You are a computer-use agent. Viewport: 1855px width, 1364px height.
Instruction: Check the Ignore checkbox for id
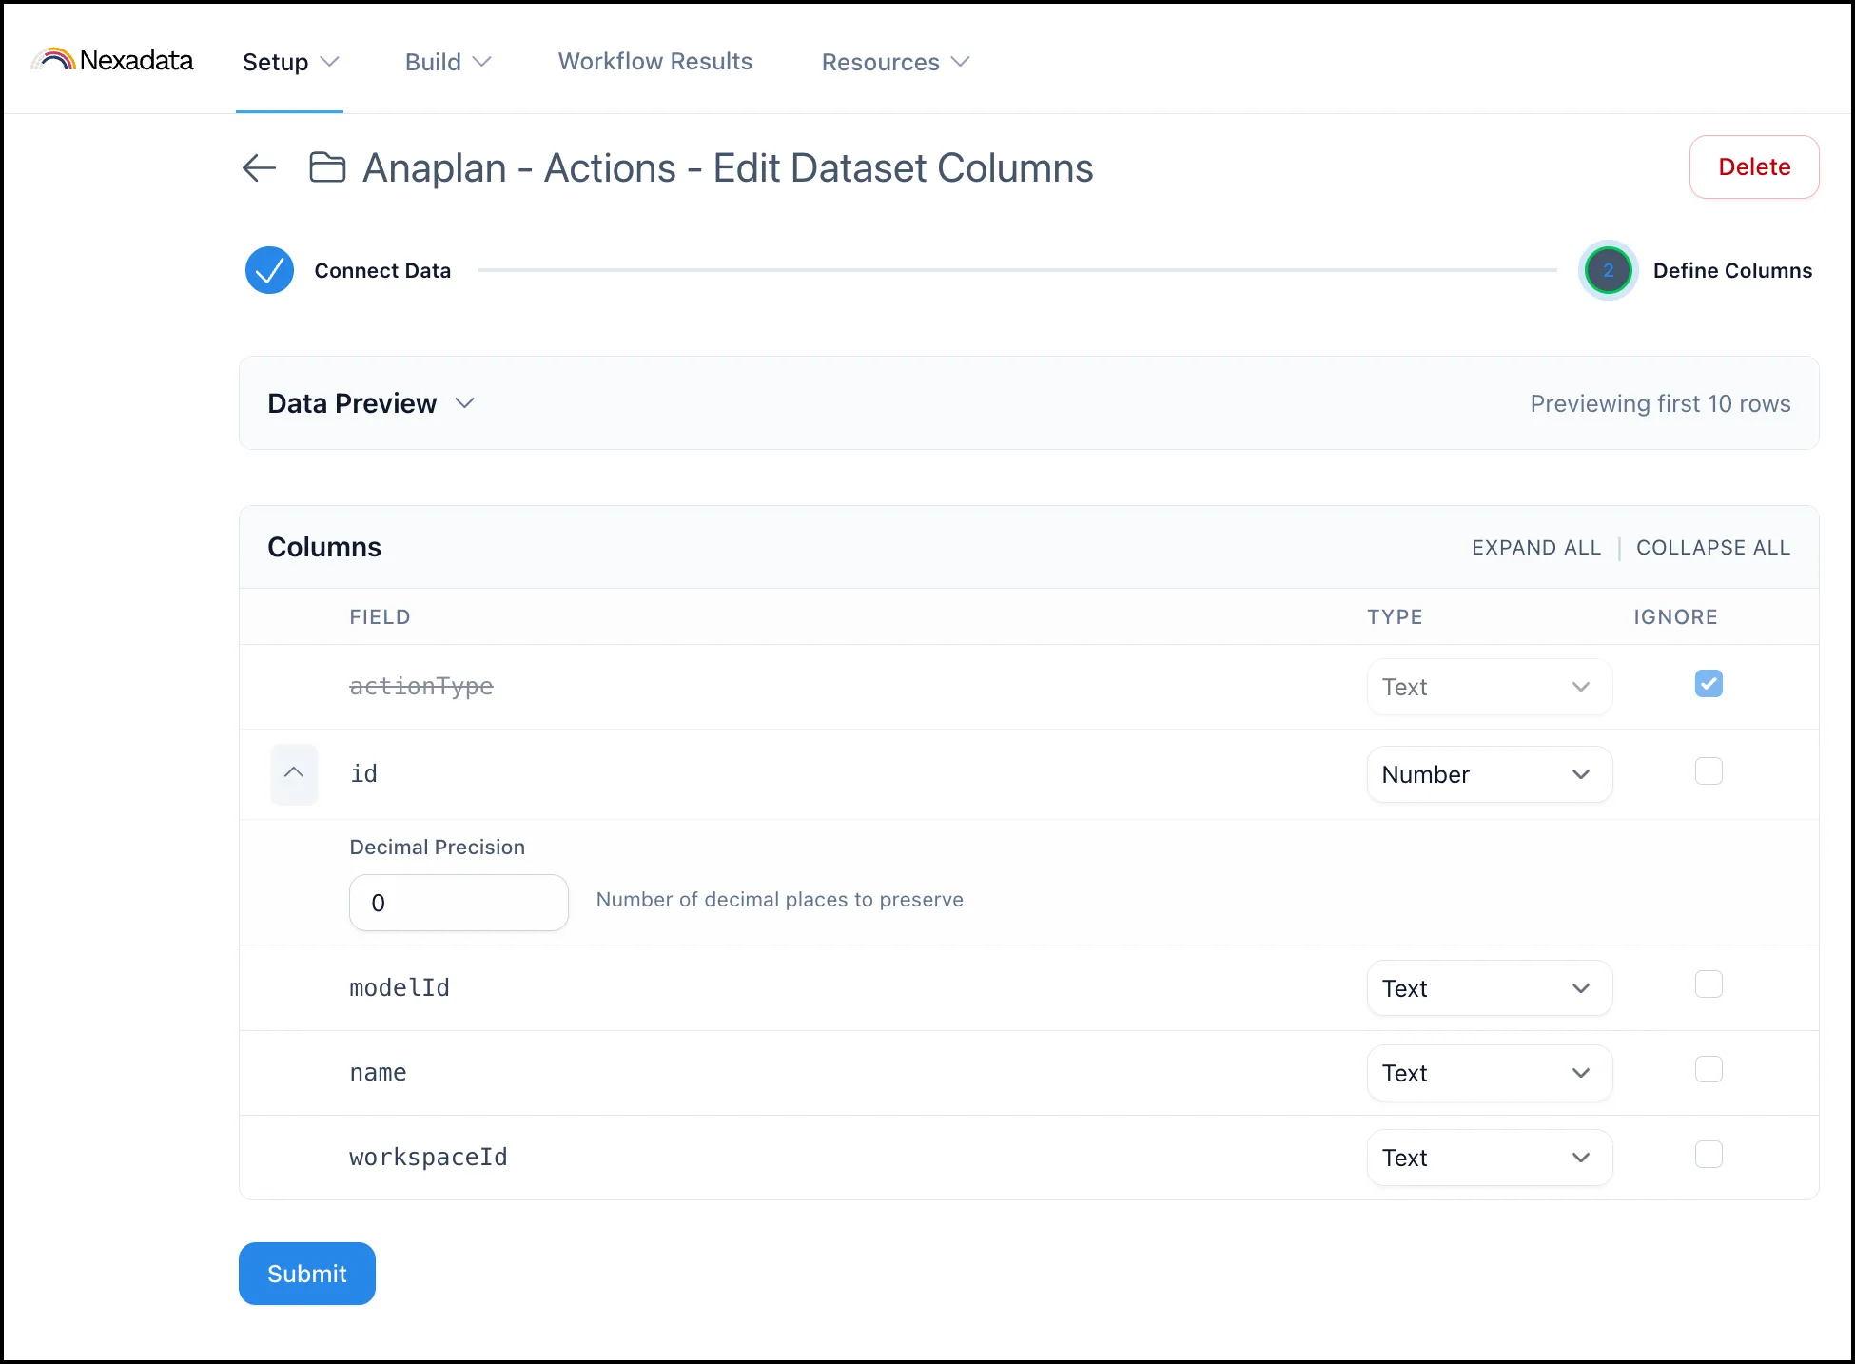click(x=1709, y=770)
